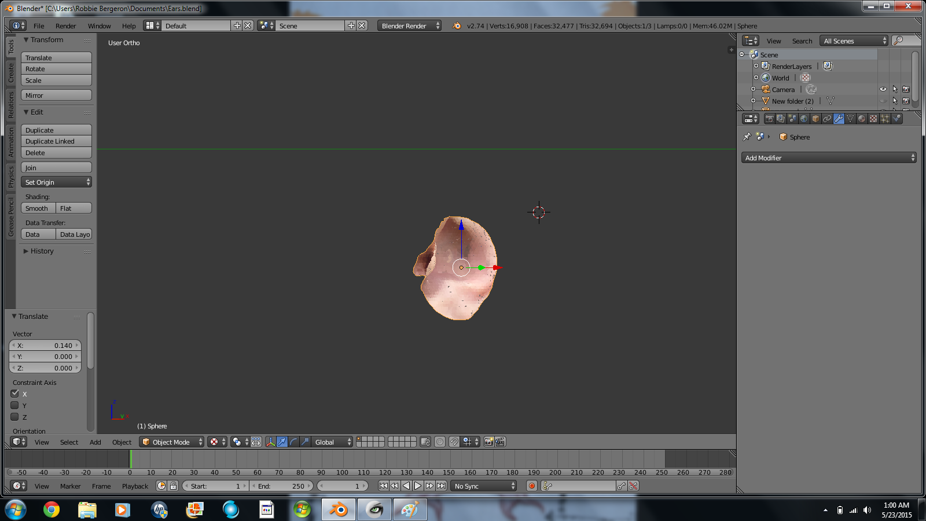
Task: Click the red record auto-keyframe button
Action: pos(532,486)
